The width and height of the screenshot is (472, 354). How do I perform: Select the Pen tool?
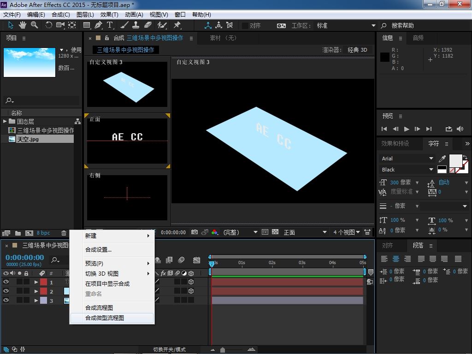(98, 25)
